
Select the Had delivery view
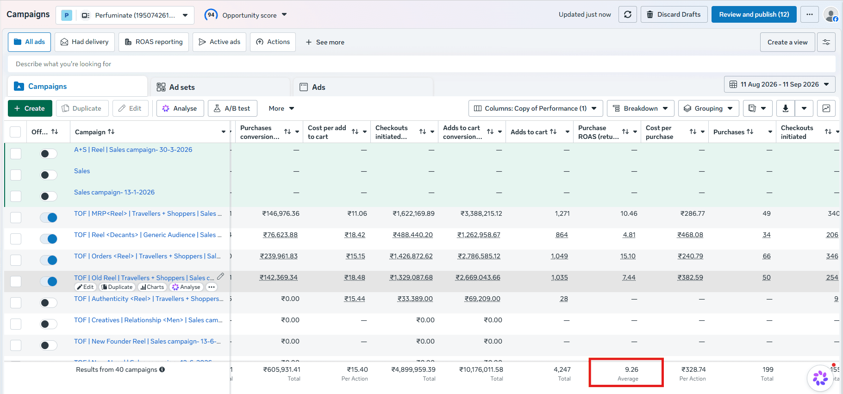point(84,42)
